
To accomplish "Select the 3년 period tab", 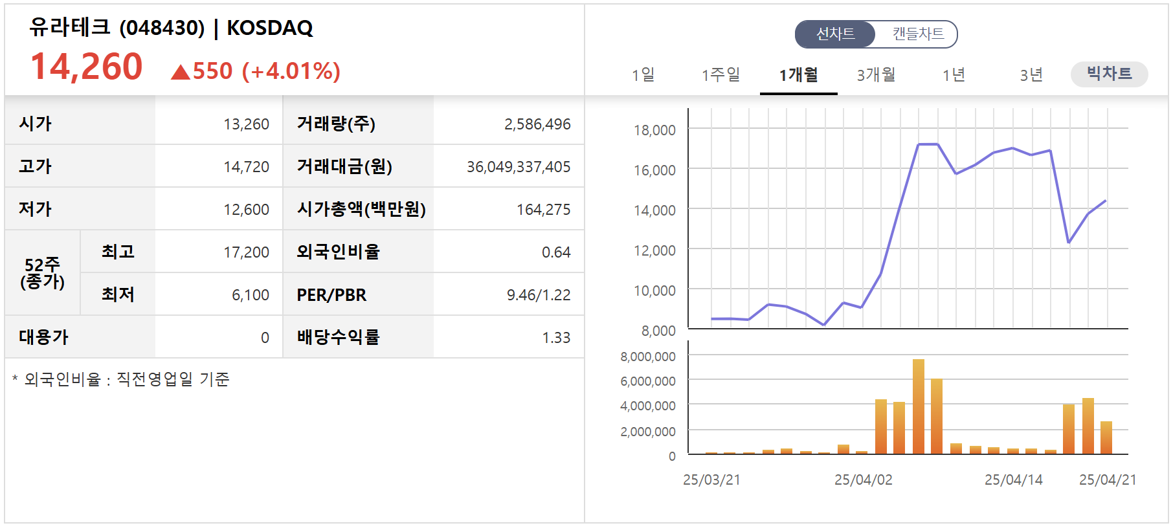I will tap(1031, 75).
